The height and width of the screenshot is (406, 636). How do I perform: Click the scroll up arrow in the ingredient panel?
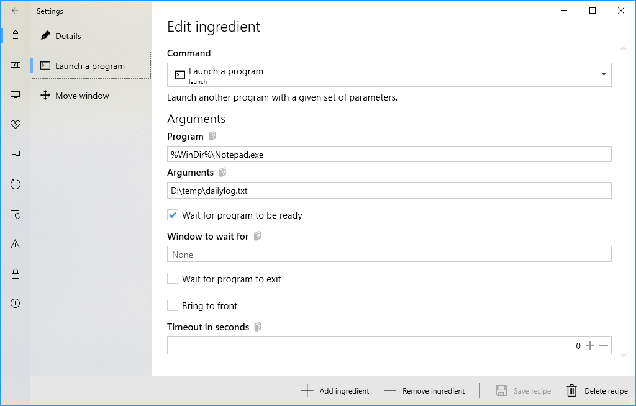(x=624, y=48)
